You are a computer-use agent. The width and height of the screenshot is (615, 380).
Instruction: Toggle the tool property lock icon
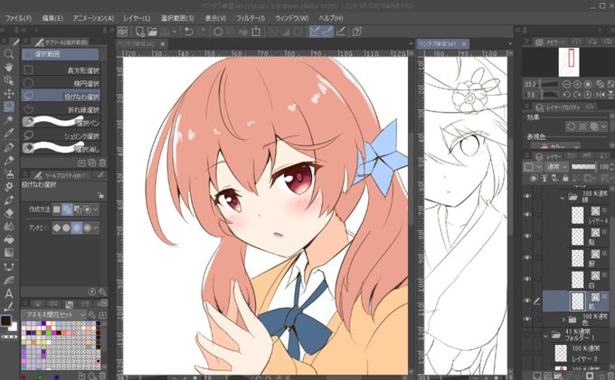[100, 195]
